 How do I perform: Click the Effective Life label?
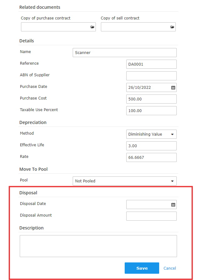tap(32, 145)
